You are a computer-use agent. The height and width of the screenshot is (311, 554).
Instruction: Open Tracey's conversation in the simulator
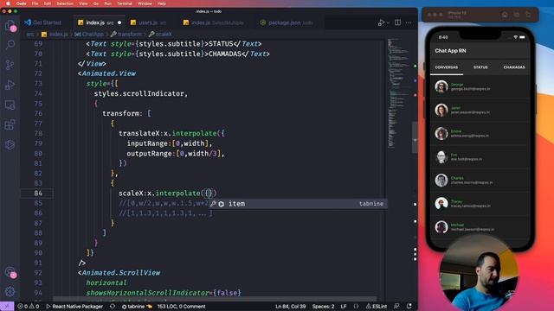[480, 204]
